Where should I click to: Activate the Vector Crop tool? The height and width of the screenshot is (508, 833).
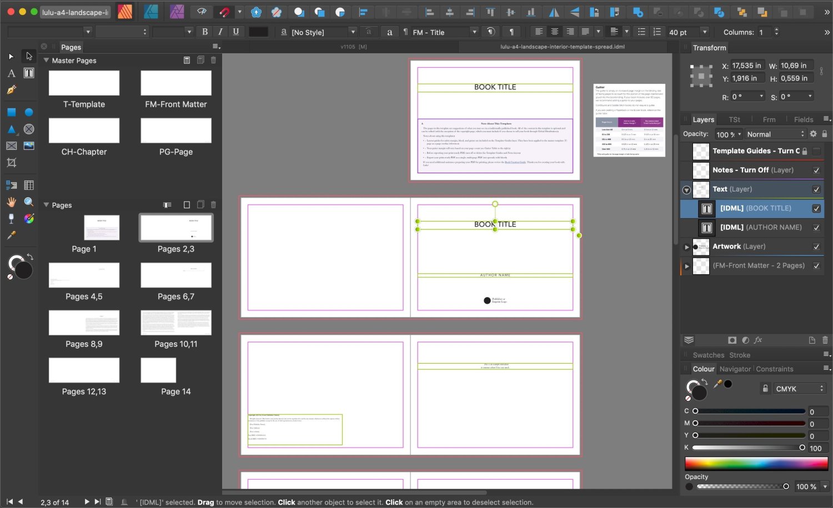pyautogui.click(x=11, y=163)
